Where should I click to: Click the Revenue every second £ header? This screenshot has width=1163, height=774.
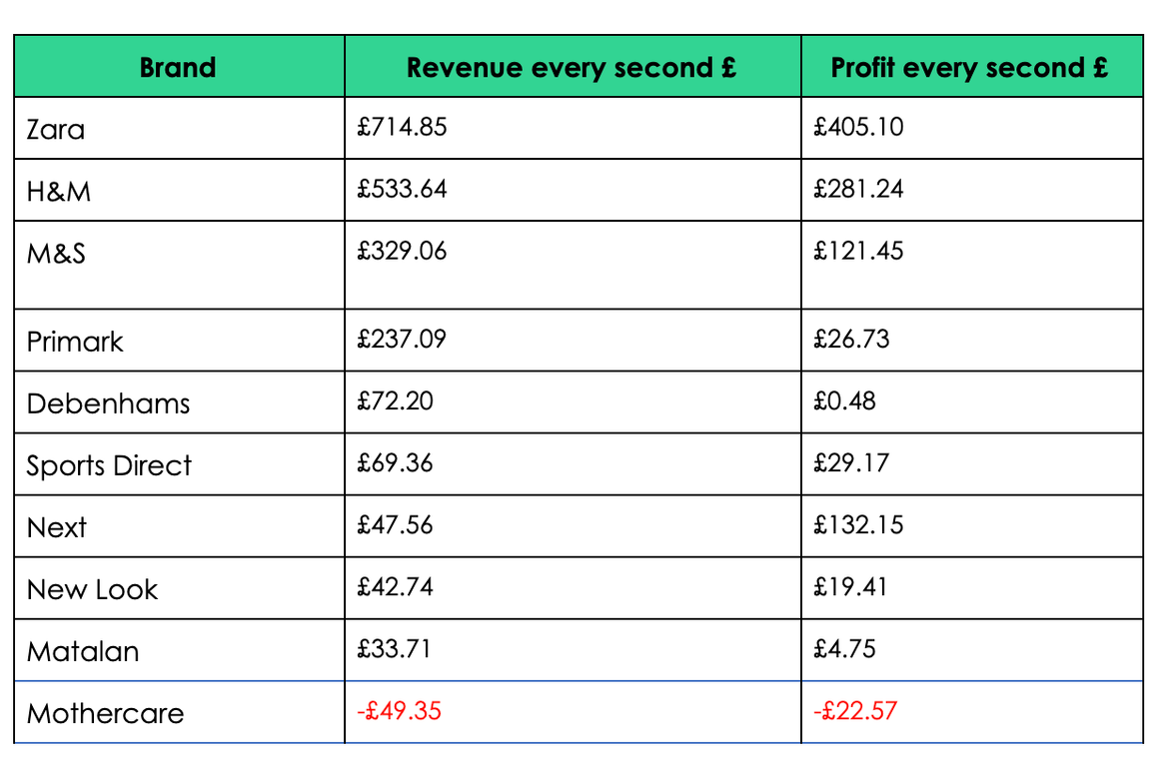click(x=572, y=68)
